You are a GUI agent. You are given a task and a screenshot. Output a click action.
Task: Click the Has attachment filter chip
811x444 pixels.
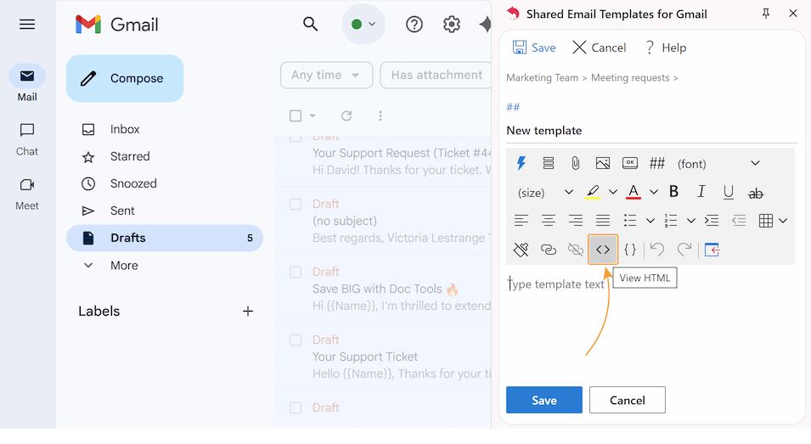(x=436, y=75)
